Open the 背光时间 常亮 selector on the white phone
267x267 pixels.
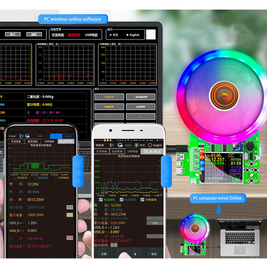tap(114, 245)
